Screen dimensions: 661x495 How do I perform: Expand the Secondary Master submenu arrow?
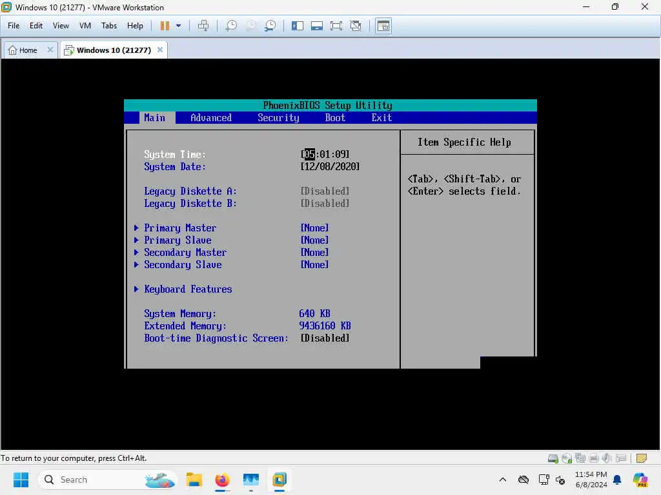click(x=136, y=252)
